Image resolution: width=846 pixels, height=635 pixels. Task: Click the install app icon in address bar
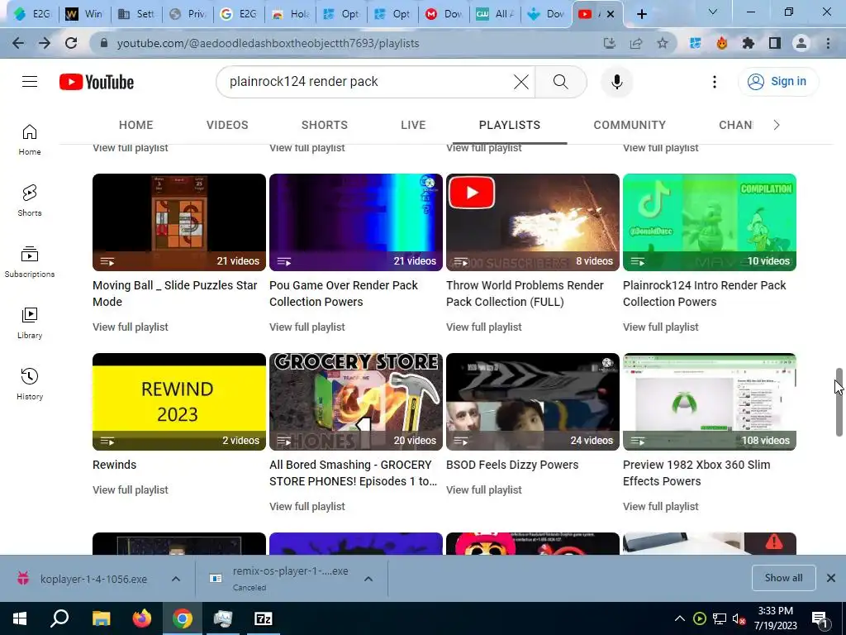610,43
